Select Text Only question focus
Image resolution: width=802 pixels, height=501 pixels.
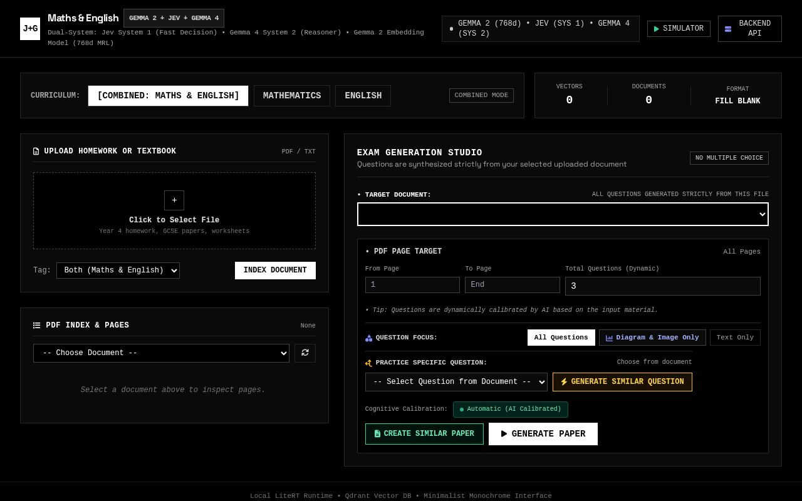[x=735, y=338]
